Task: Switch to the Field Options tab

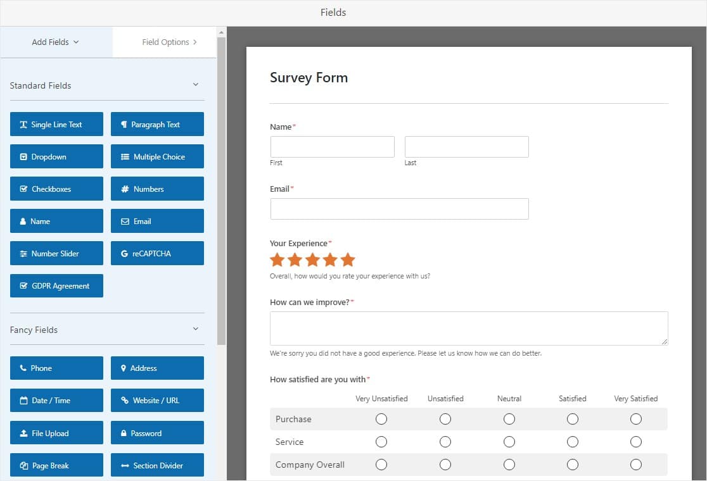Action: [165, 42]
